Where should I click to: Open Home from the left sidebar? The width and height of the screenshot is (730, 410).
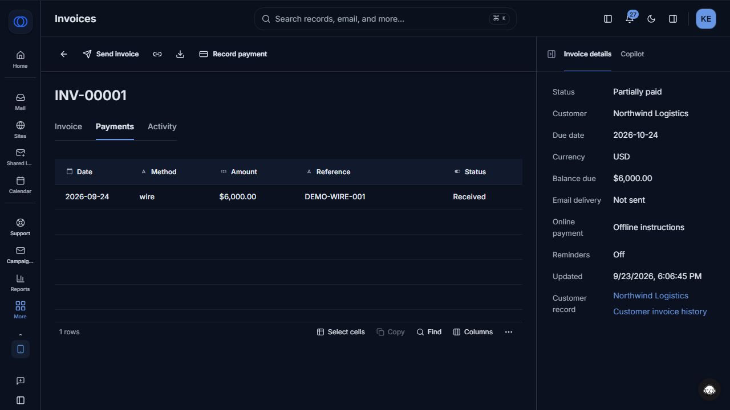pos(20,59)
